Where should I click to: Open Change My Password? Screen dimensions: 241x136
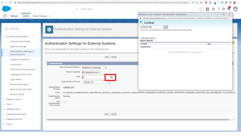click(20, 59)
